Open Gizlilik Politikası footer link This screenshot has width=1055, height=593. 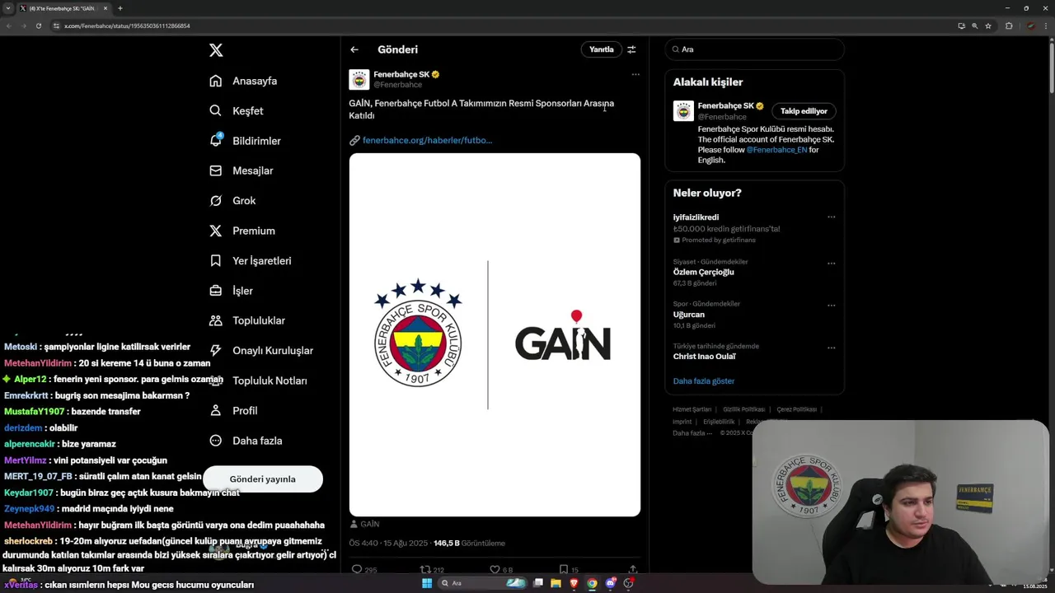click(744, 409)
